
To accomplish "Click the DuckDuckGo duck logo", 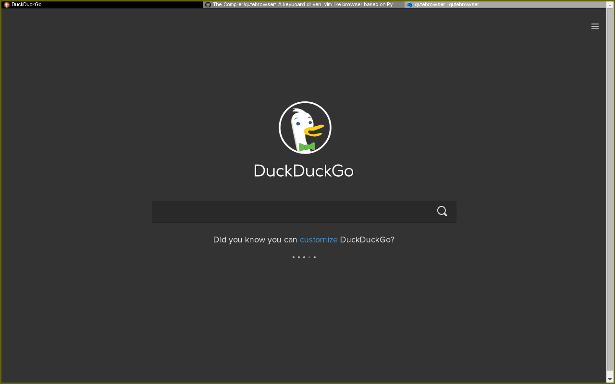I will 305,128.
